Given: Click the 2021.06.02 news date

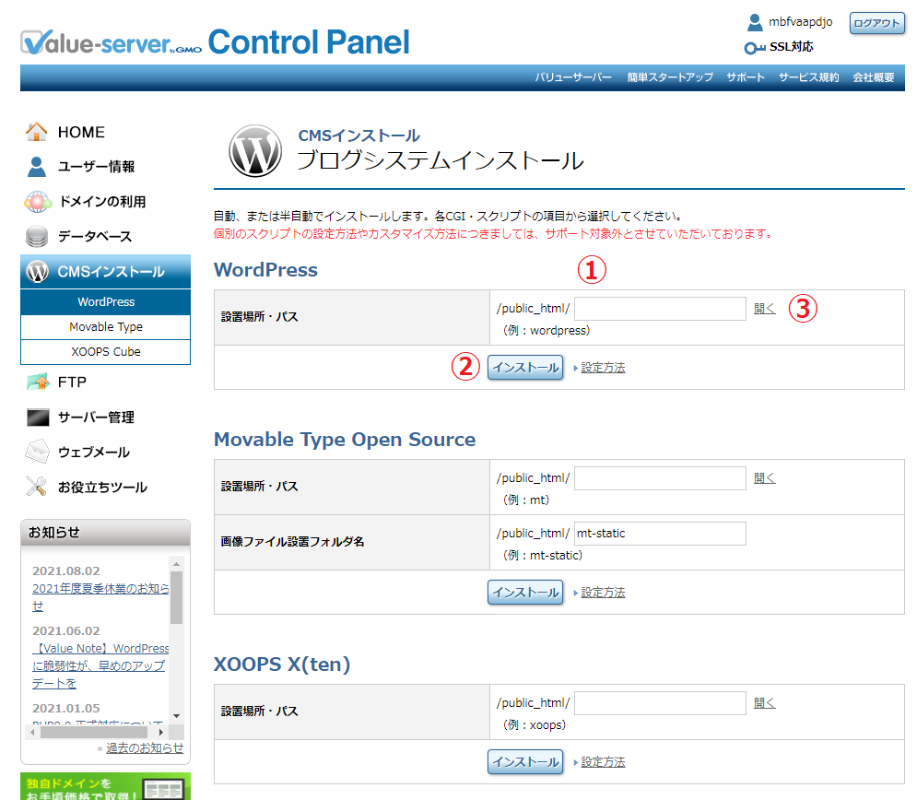Looking at the screenshot, I should click(66, 631).
